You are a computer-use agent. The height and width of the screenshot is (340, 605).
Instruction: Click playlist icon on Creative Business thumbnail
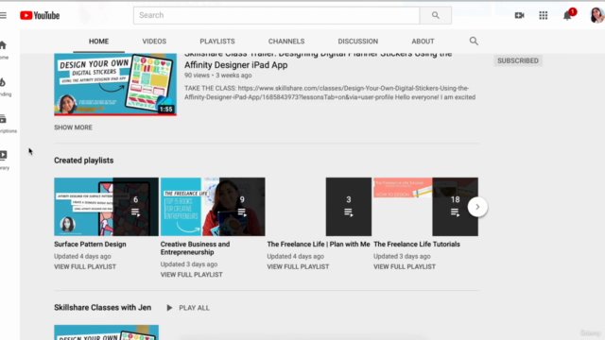pyautogui.click(x=242, y=212)
